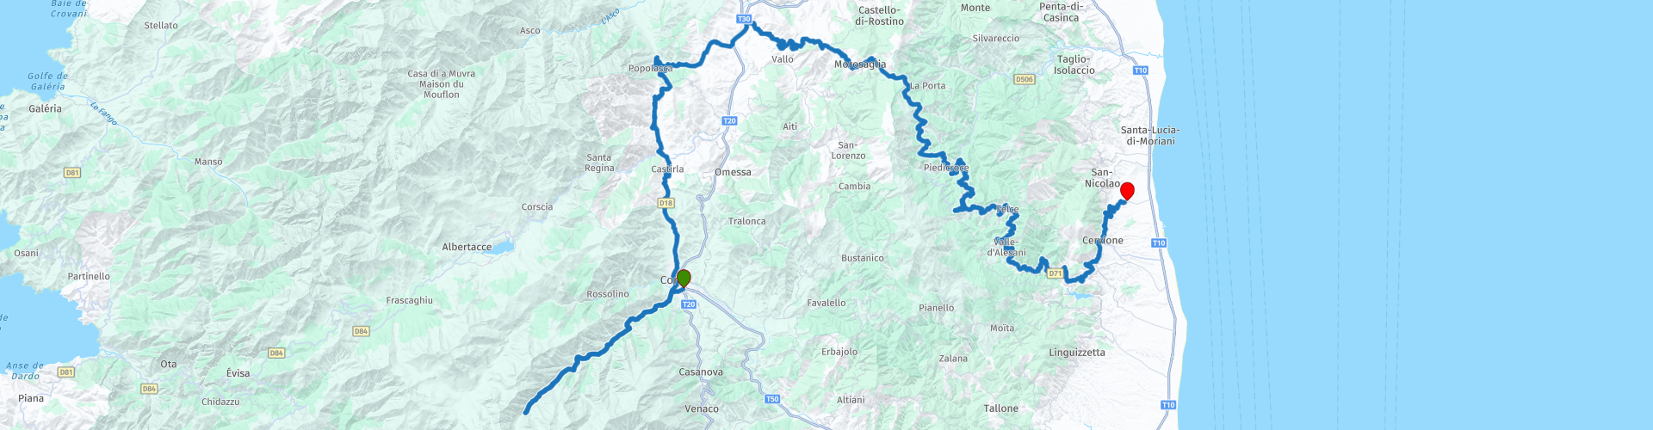
Task: Click the red destination marker near San-Nicolao
Action: click(1126, 191)
